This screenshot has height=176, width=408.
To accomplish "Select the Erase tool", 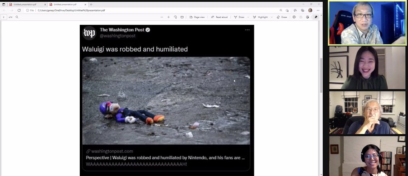I will [282, 17].
